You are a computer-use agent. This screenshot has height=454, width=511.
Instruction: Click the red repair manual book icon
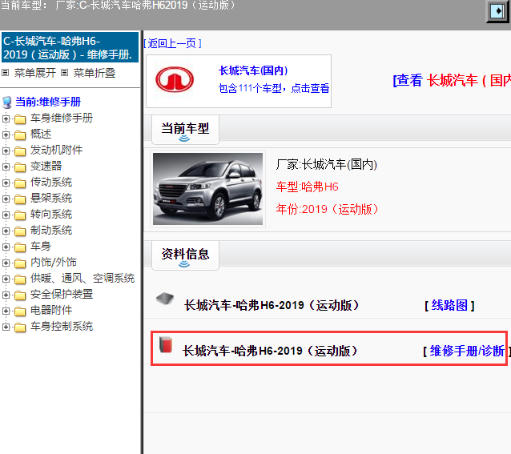[x=166, y=345]
